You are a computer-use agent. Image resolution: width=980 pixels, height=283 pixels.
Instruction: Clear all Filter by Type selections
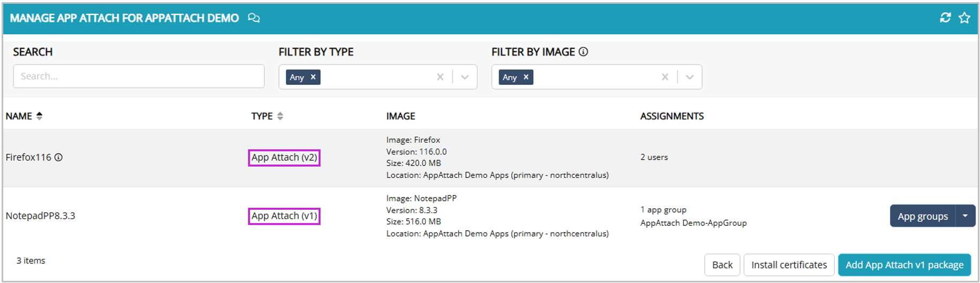point(440,77)
